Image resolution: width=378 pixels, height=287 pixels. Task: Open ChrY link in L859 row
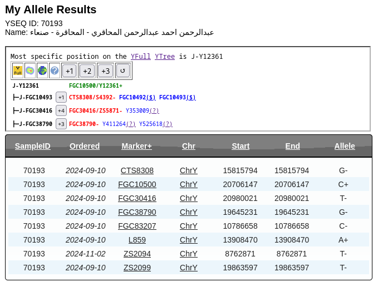click(x=189, y=240)
